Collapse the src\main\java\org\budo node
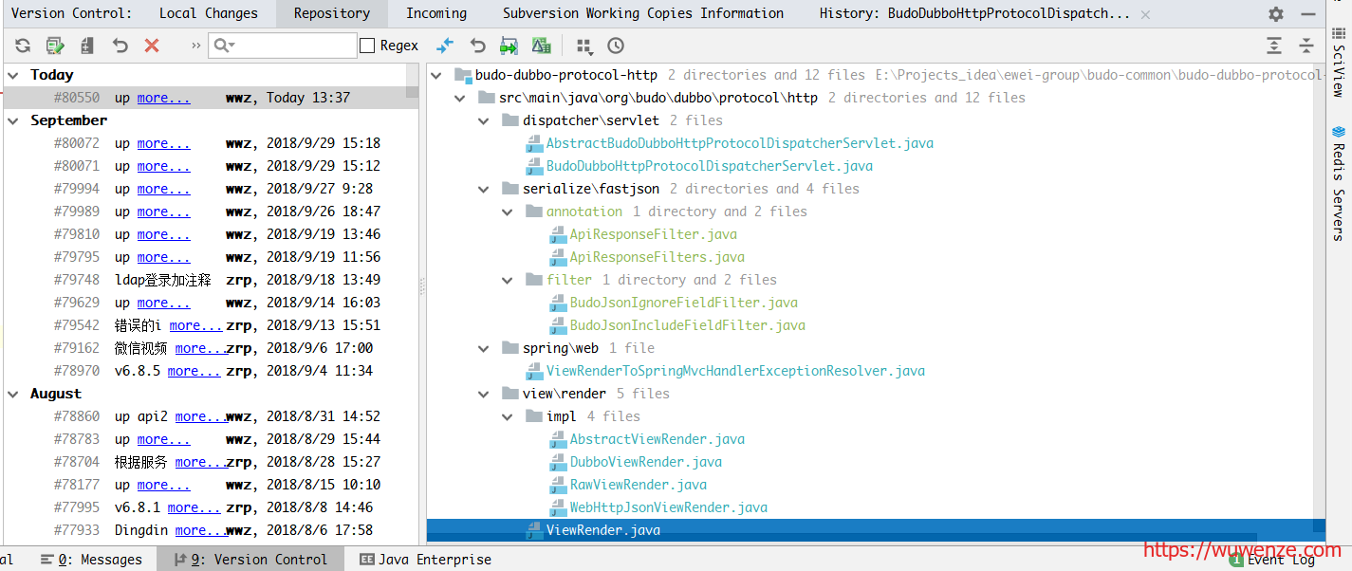Screen dimensions: 1352x571 (459, 98)
